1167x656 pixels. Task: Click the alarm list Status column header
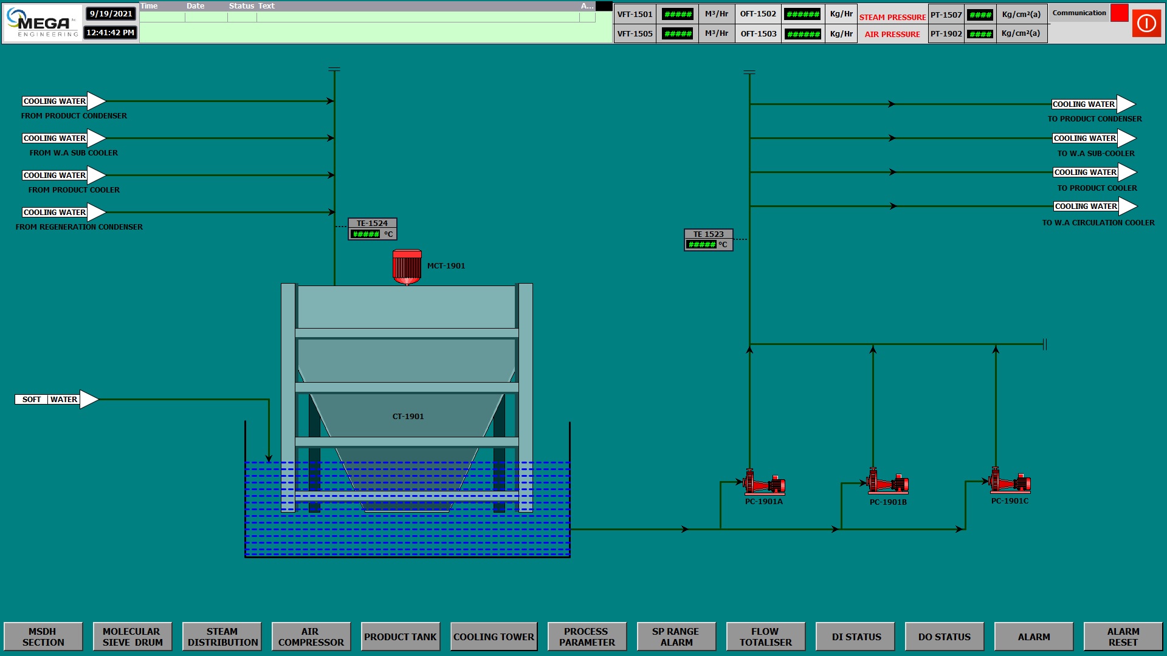(x=241, y=6)
